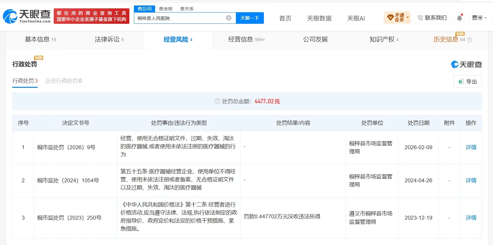Go to 首页 in the top navigation
The height and width of the screenshot is (245, 493).
click(x=285, y=18)
